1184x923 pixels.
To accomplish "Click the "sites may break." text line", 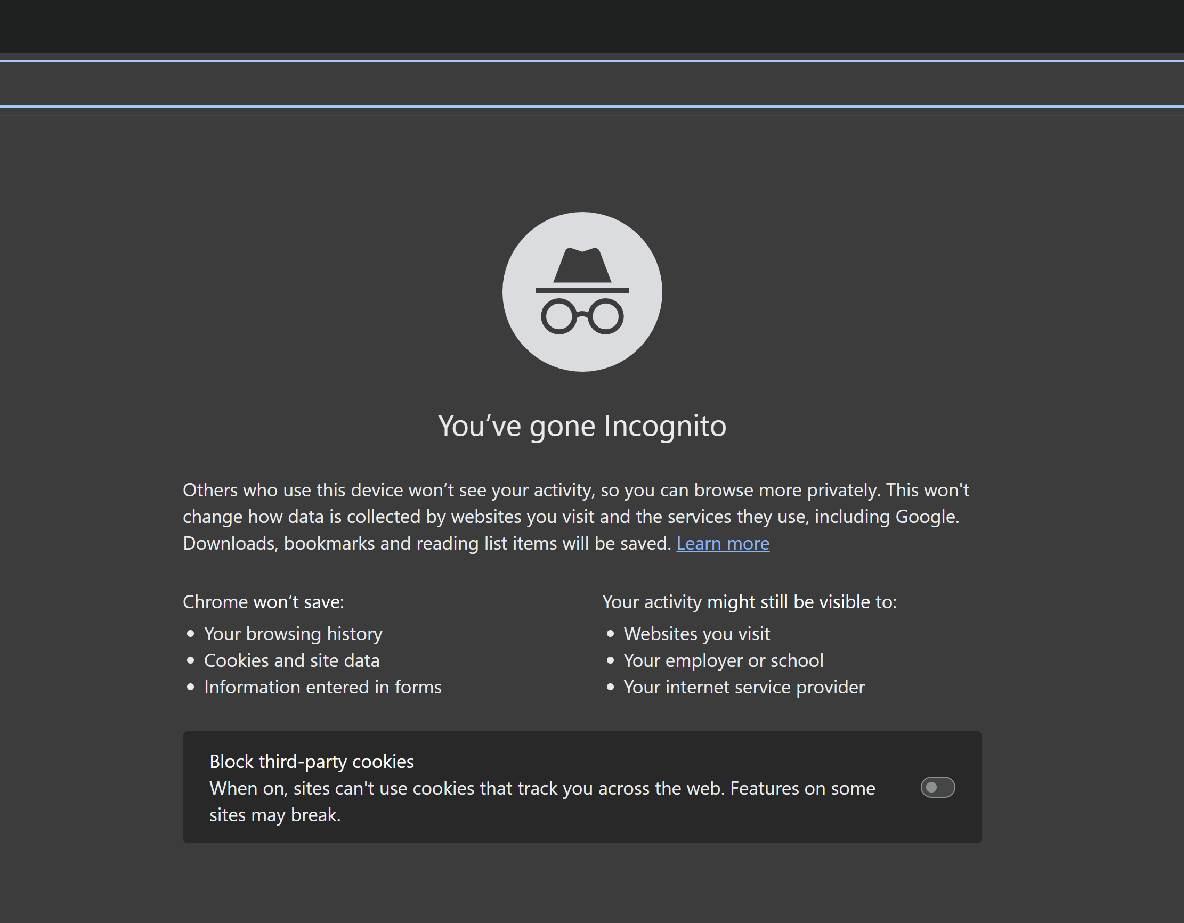I will [275, 814].
